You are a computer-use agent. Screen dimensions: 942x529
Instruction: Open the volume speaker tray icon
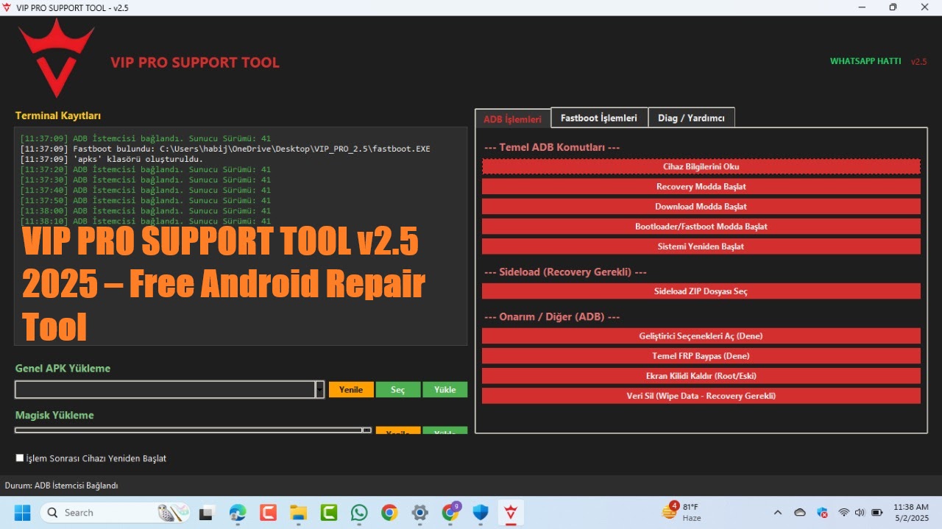(x=860, y=512)
